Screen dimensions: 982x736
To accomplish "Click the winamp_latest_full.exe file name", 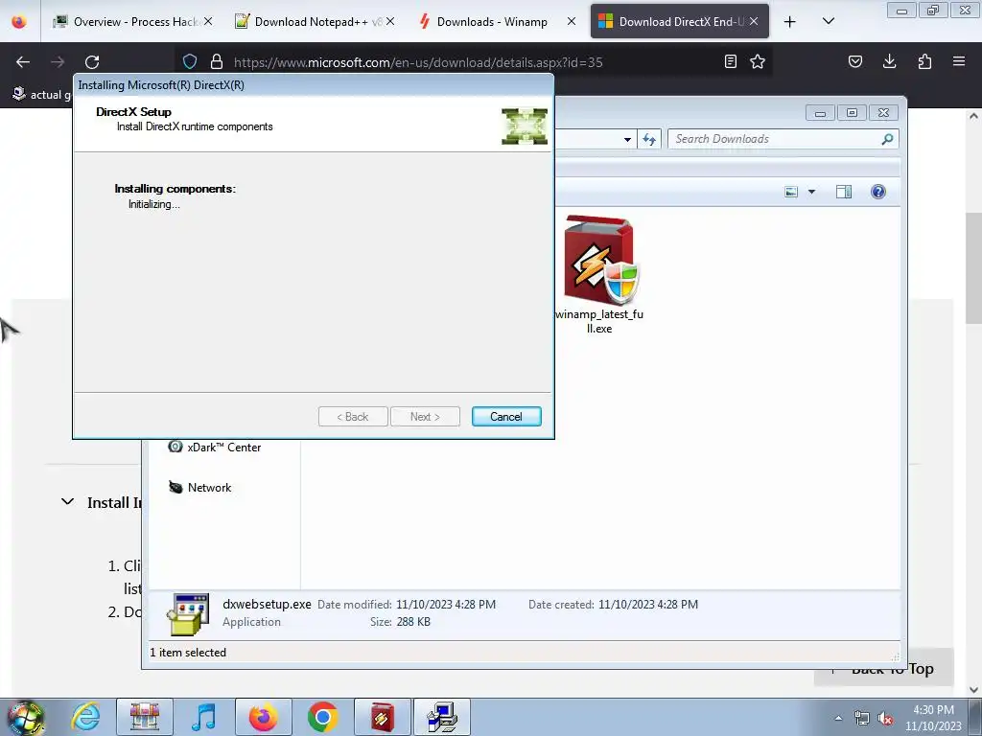I will tap(599, 321).
